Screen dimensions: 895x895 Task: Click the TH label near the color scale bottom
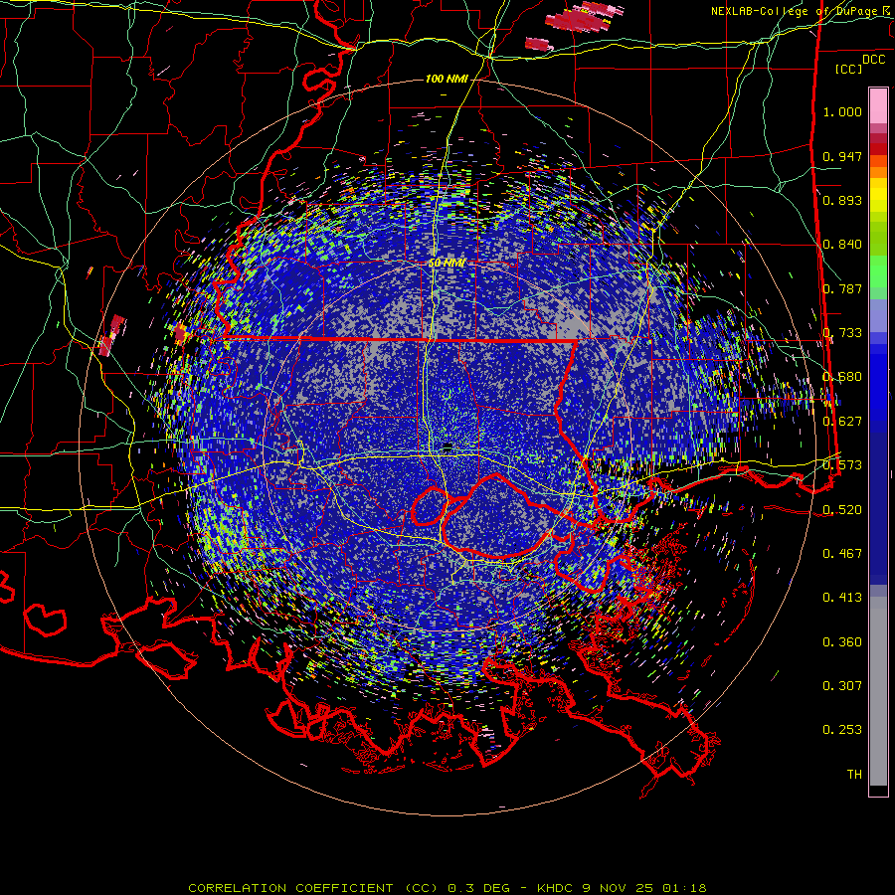tap(854, 775)
